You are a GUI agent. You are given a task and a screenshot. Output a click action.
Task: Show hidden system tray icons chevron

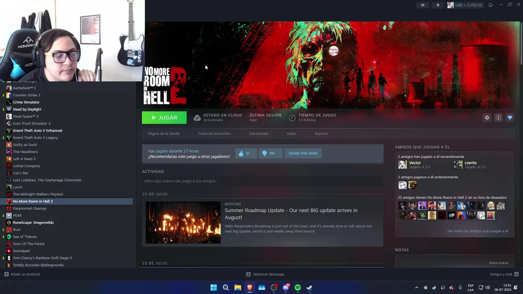pyautogui.click(x=416, y=287)
